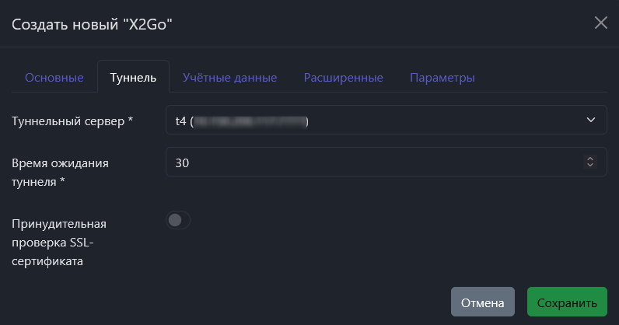Click the green Сохранить button
The width and height of the screenshot is (619, 325).
coord(567,302)
